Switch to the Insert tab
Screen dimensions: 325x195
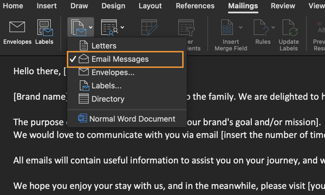tap(47, 6)
